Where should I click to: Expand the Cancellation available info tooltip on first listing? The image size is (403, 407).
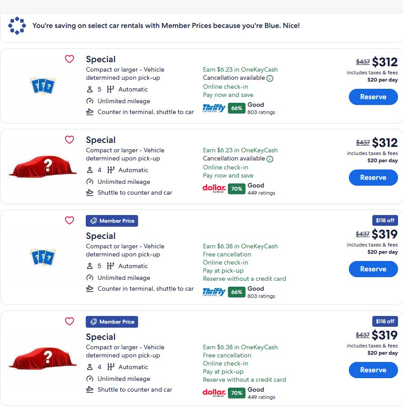(x=269, y=78)
